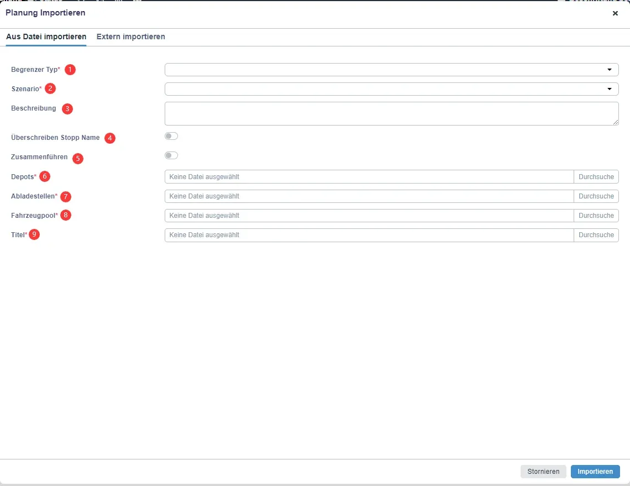Open the Begrenzer Typ dropdown
This screenshot has width=630, height=486.
point(391,70)
